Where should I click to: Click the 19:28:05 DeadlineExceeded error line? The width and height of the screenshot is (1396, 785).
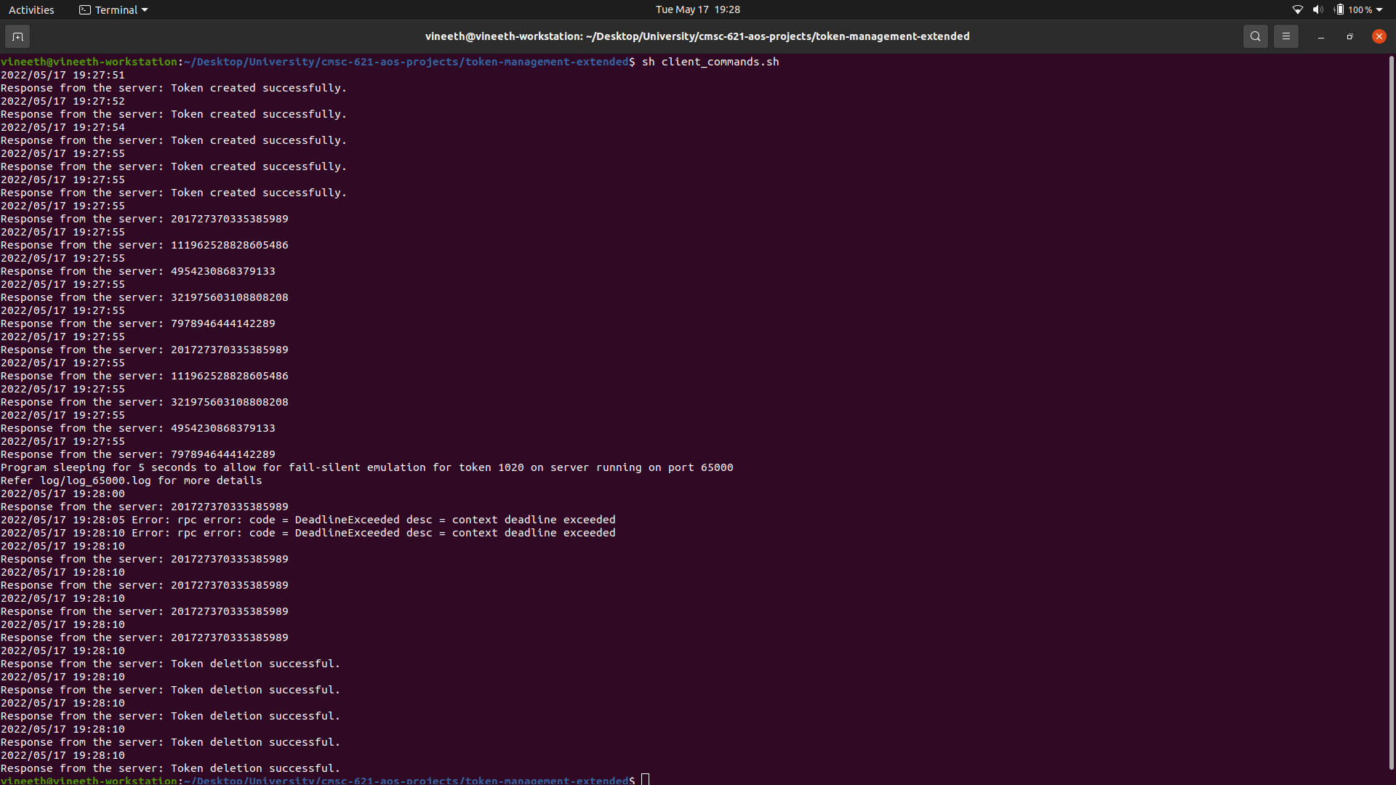(308, 520)
